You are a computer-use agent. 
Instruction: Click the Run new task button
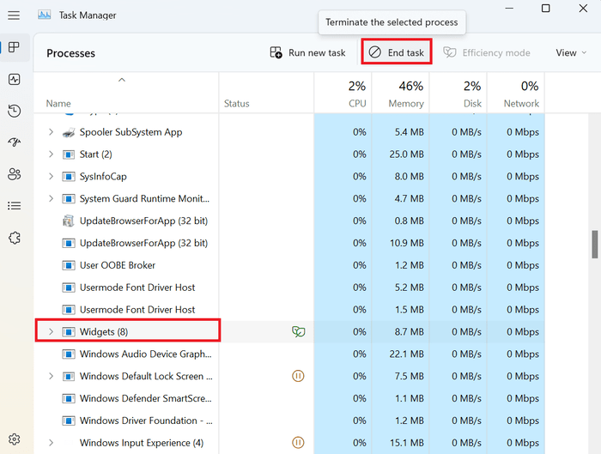pyautogui.click(x=307, y=52)
